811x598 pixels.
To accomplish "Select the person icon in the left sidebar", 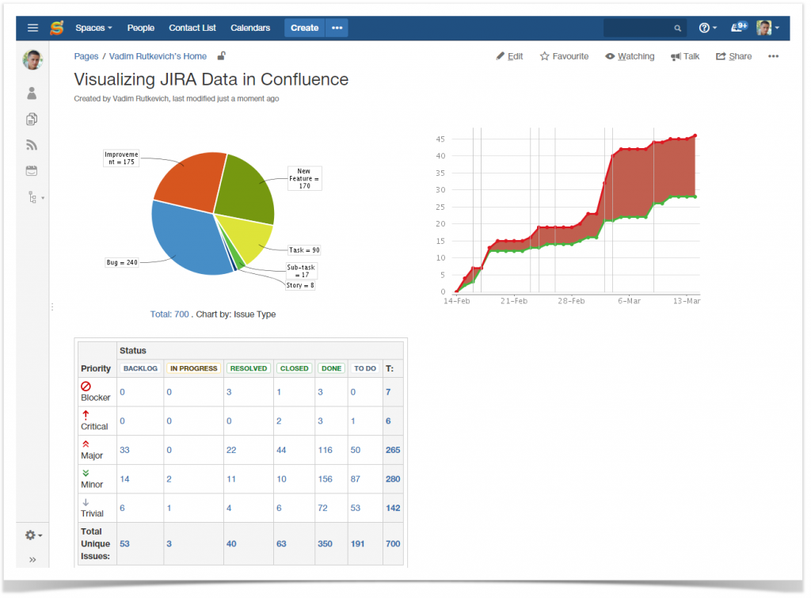I will [x=32, y=93].
